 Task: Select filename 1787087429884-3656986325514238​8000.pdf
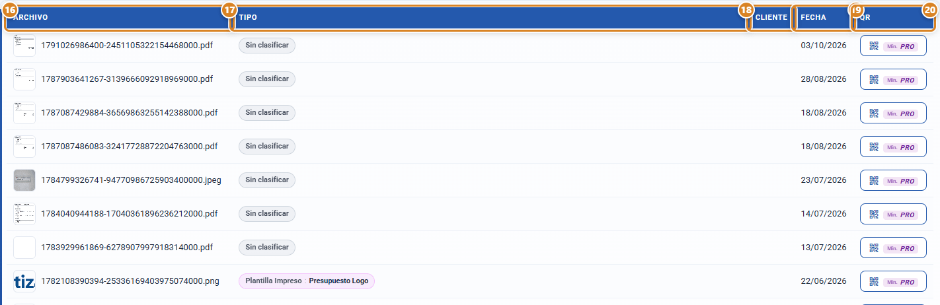click(x=130, y=113)
